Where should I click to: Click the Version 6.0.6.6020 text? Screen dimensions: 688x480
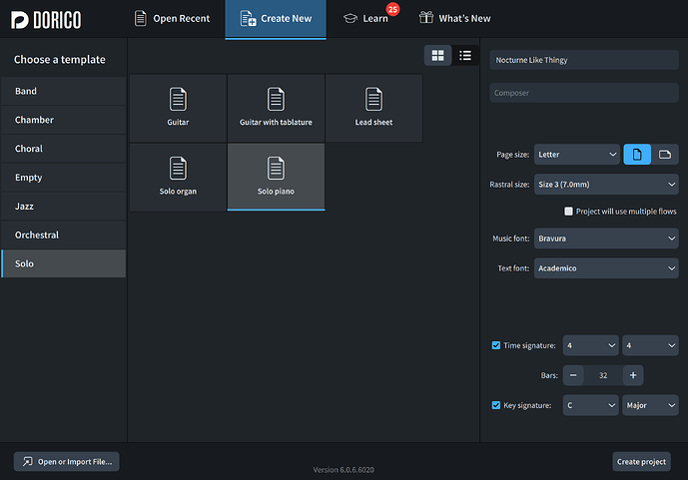344,470
